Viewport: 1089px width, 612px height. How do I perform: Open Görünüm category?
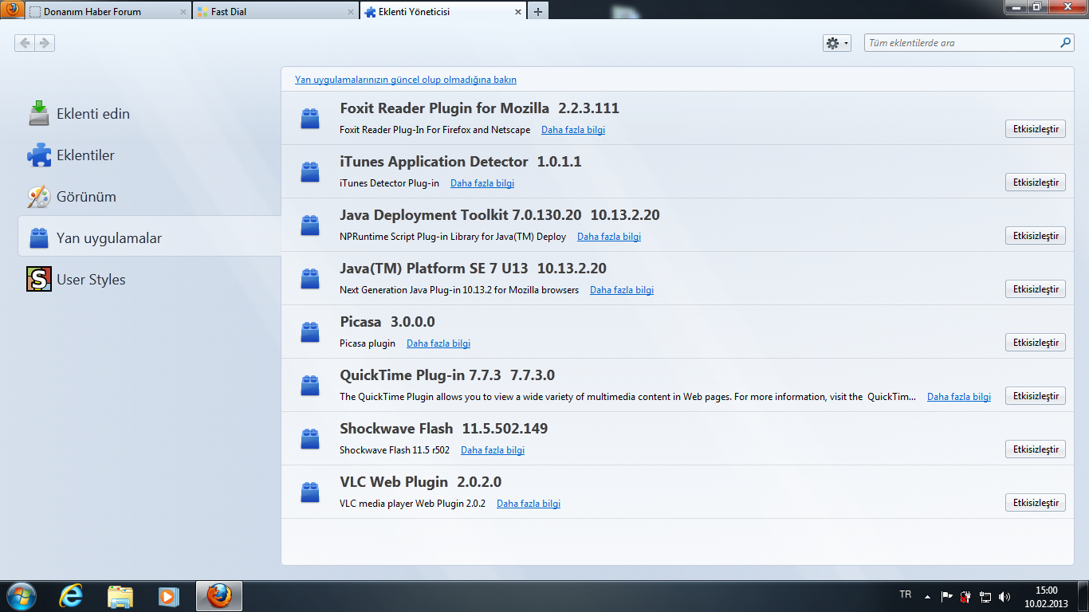[149, 197]
